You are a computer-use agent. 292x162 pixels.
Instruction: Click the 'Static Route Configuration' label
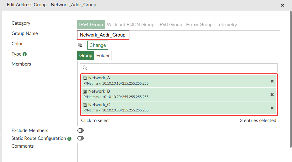tap(39, 138)
